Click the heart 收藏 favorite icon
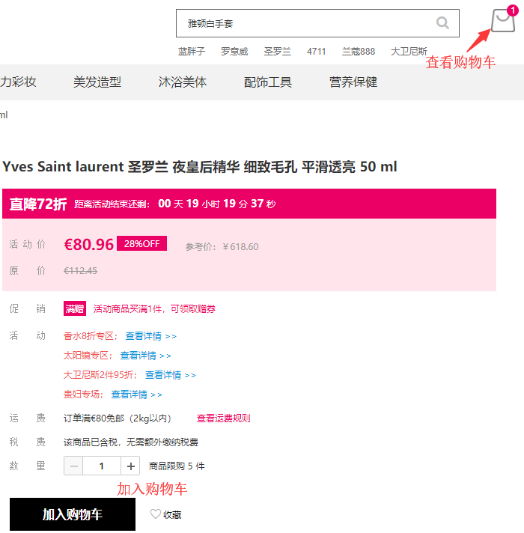 click(x=155, y=514)
